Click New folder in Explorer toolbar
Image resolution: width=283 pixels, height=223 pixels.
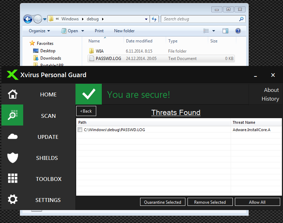[x=124, y=31]
